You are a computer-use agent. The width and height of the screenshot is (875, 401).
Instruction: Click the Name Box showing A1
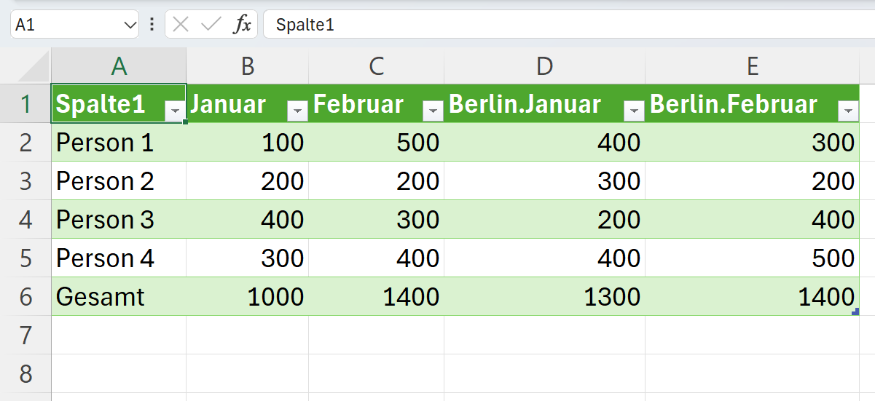coord(66,25)
